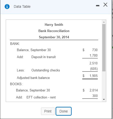Screen dimensions: 113x119
Task: Select the 'BANK:' section label
Action: [x=15, y=44]
